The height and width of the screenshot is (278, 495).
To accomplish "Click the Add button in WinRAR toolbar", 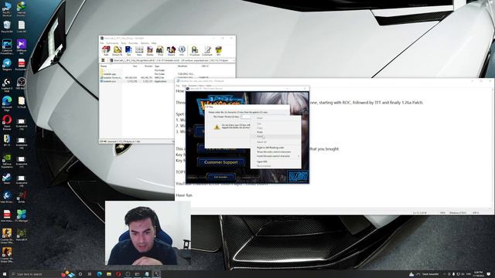I will click(x=106, y=51).
